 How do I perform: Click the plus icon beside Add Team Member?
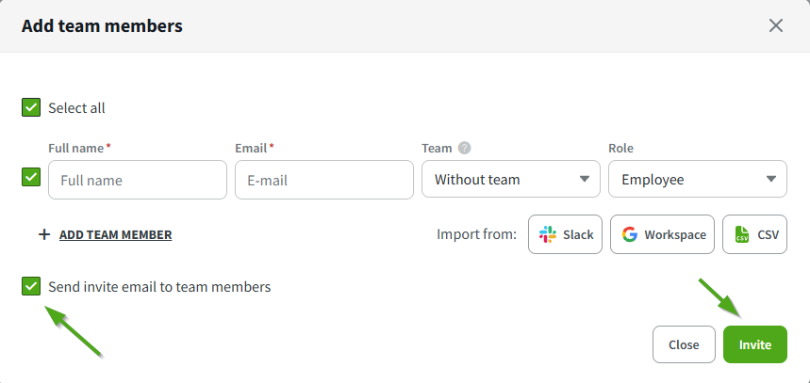43,234
